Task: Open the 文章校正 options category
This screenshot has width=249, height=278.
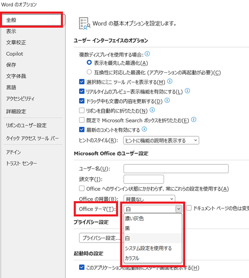Action: [16, 43]
